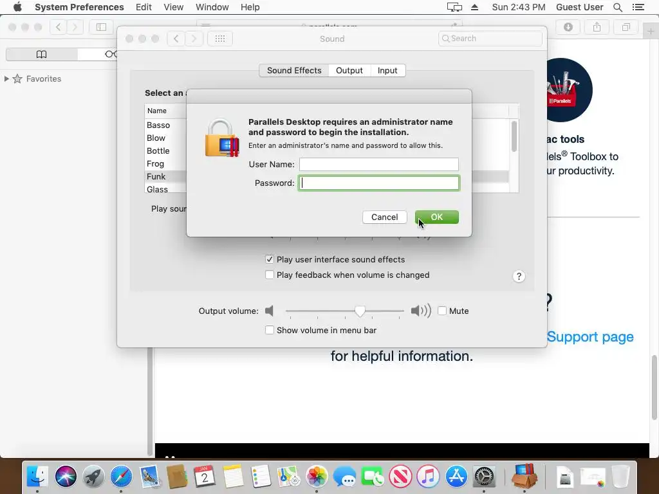Viewport: 659px width, 494px height.
Task: Open the Support page link
Action: [x=590, y=336]
